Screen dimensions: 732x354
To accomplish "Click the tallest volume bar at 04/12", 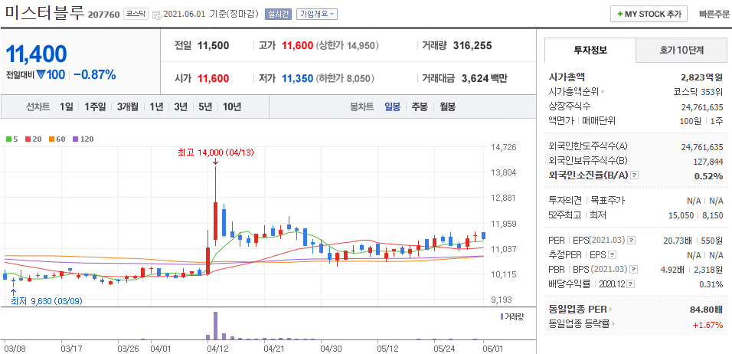I will [215, 326].
